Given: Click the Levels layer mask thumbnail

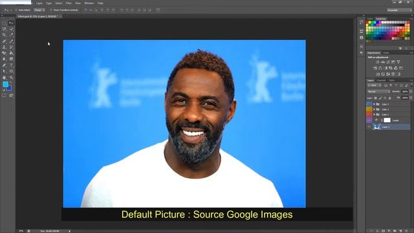Looking at the screenshot, I should point(387,120).
